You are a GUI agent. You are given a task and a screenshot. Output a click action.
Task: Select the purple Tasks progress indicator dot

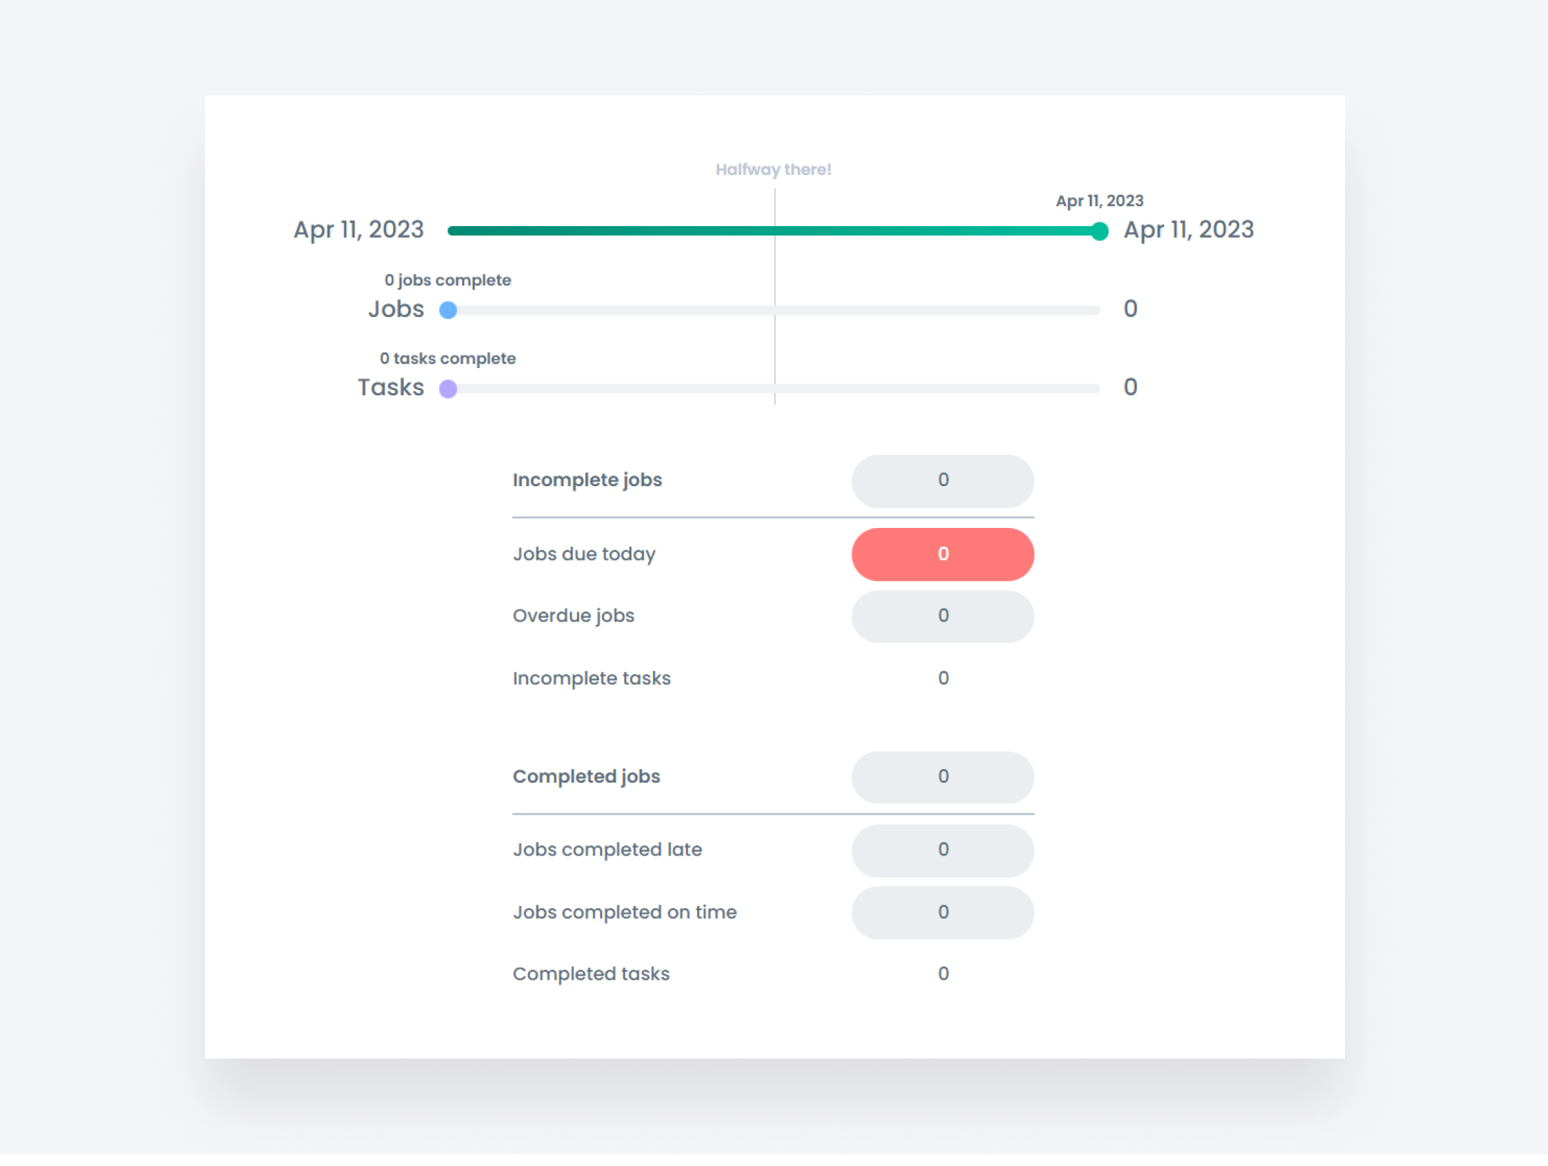448,388
